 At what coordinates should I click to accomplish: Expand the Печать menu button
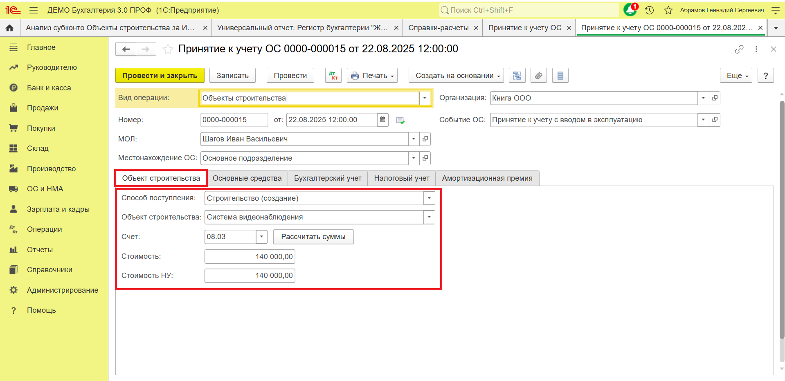point(372,76)
